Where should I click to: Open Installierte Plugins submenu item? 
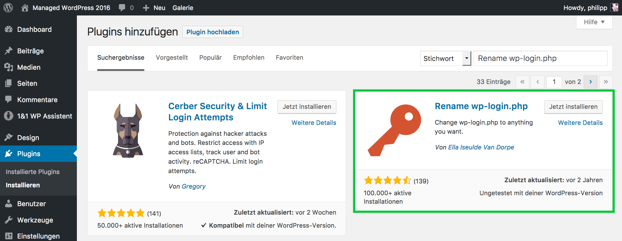(33, 172)
